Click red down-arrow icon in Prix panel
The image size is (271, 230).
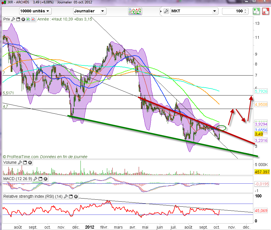point(33,19)
